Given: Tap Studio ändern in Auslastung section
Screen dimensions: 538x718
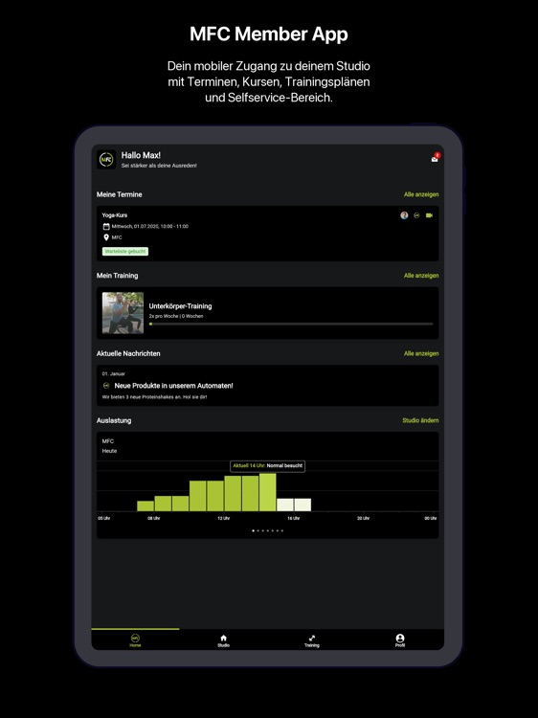Looking at the screenshot, I should pos(420,420).
